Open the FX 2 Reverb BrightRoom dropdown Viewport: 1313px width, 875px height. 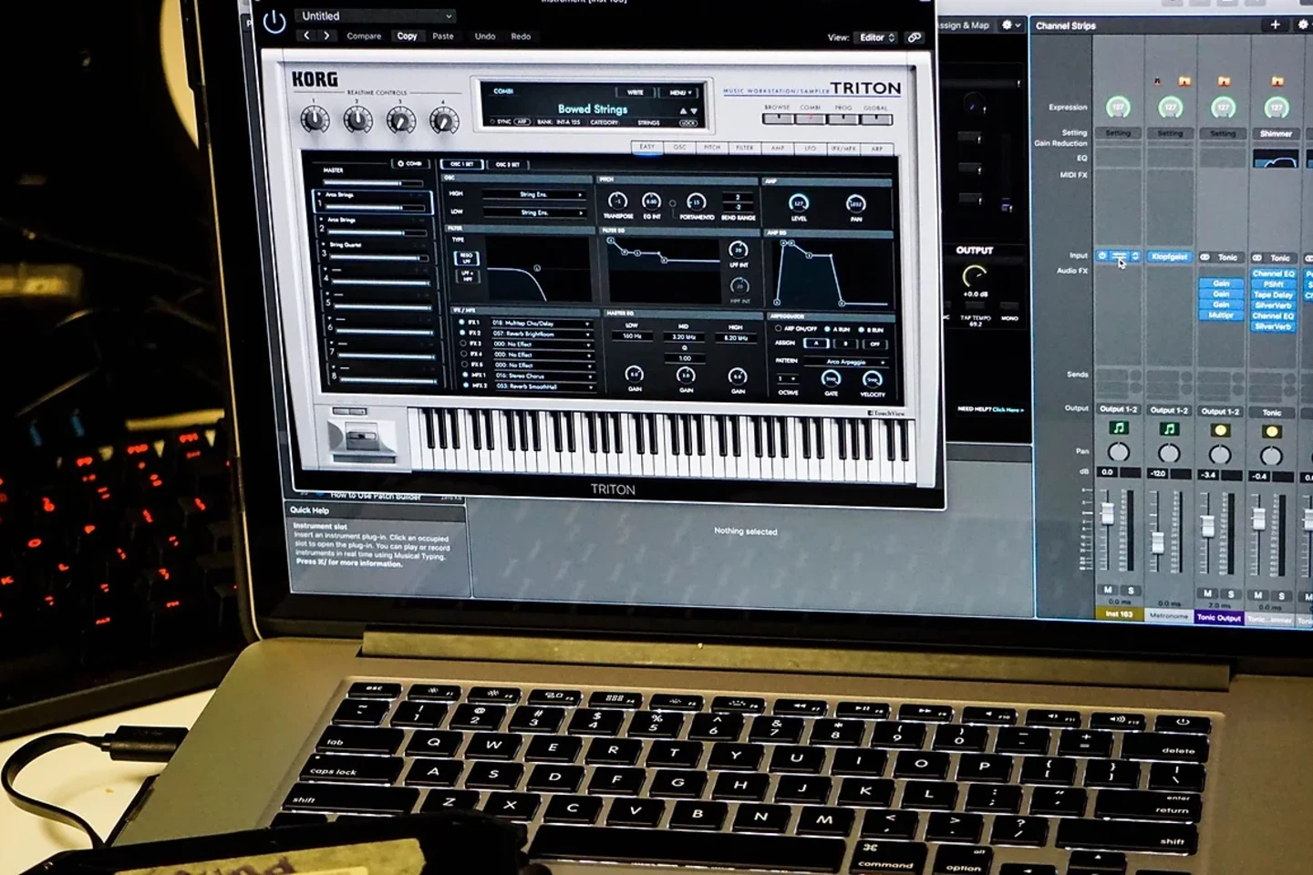click(x=543, y=334)
